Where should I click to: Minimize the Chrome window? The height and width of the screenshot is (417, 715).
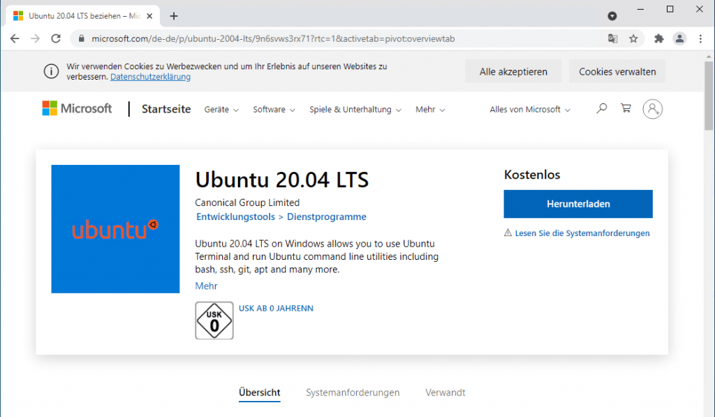click(x=641, y=9)
